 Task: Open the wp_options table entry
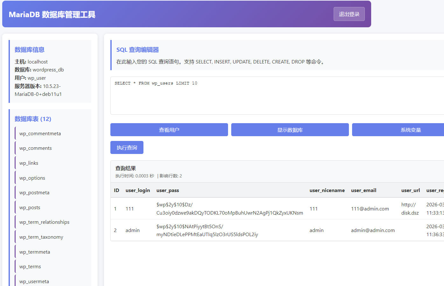(32, 178)
